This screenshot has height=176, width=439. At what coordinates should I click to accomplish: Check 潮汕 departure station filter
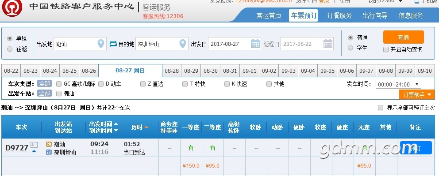pos(59,94)
